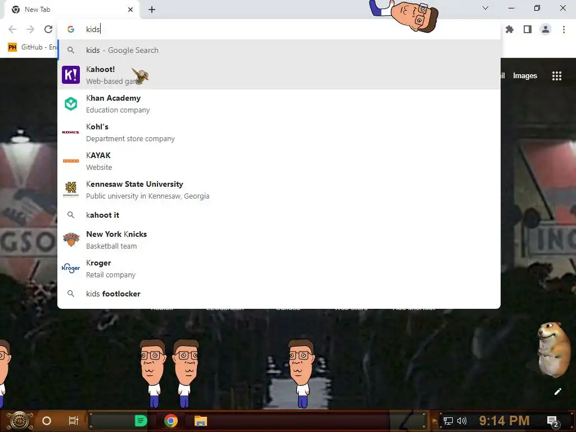The image size is (576, 432).
Task: Select the Kohl's suggestion
Action: point(279,133)
